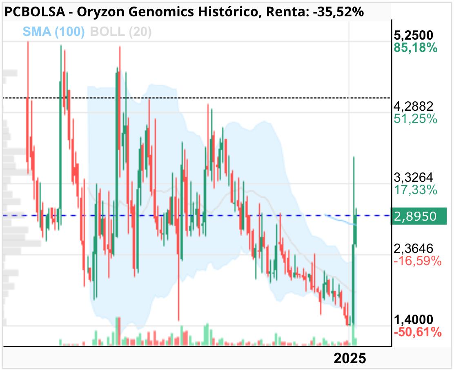Click the SMA (100) indicator label

coord(53,31)
